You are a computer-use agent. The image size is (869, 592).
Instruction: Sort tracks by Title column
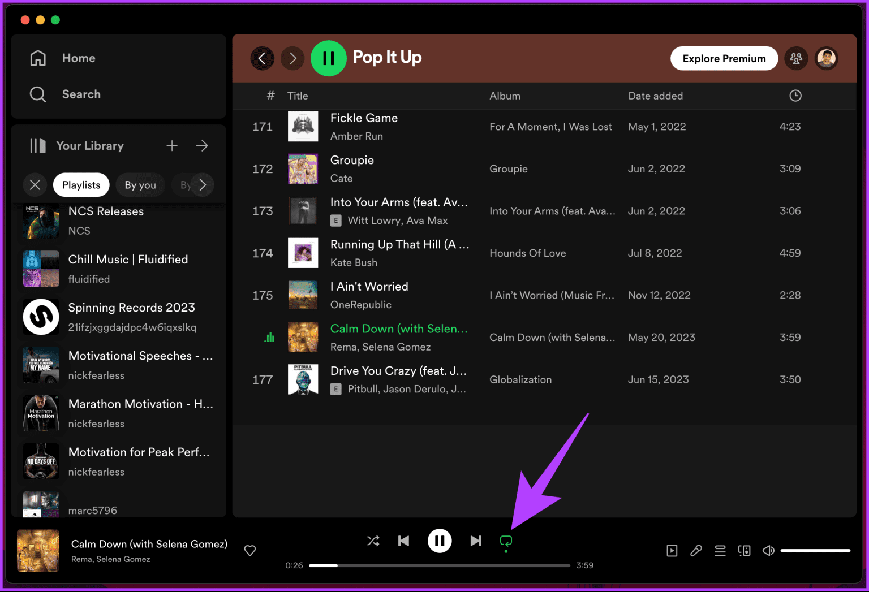298,96
